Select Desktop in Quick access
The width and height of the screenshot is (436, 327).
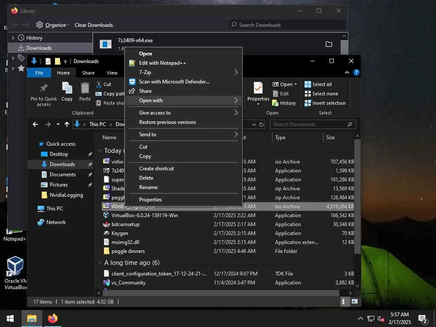[59, 154]
